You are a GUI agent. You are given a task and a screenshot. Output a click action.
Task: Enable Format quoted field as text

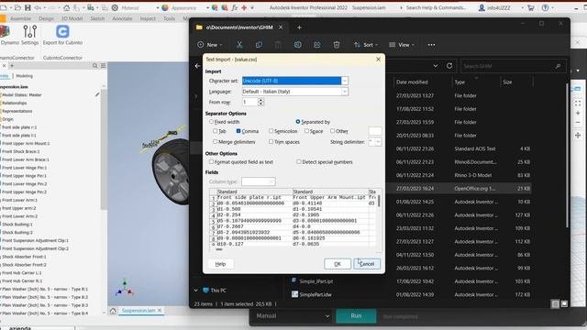(x=212, y=162)
